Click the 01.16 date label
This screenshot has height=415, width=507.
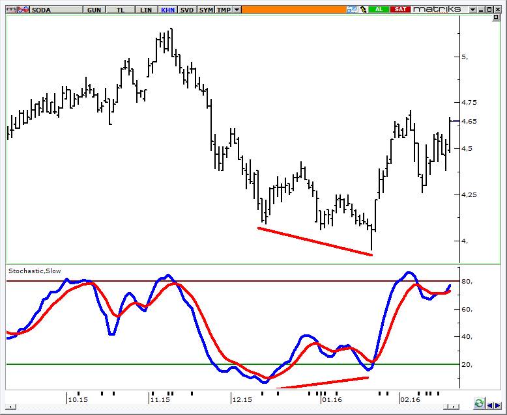tap(332, 399)
